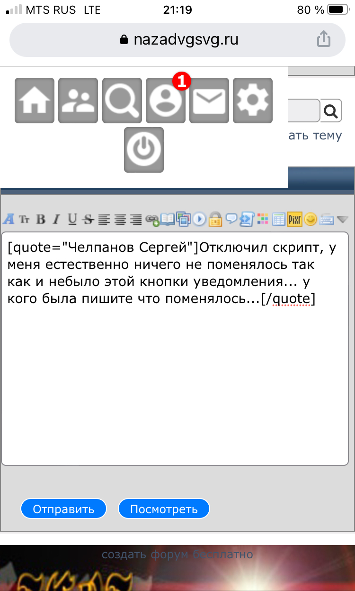
Task: Toggle italic formatting in editor
Action: 56,219
